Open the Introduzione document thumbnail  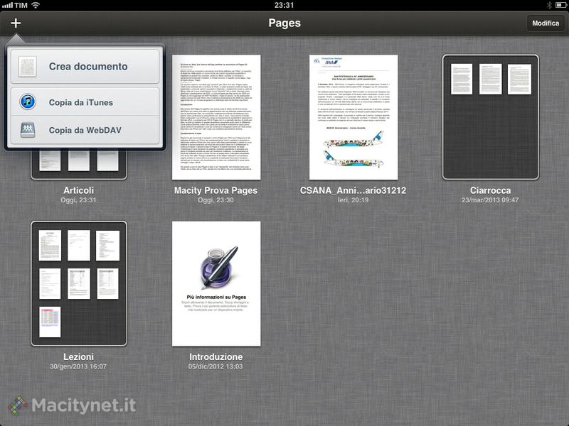[216, 283]
